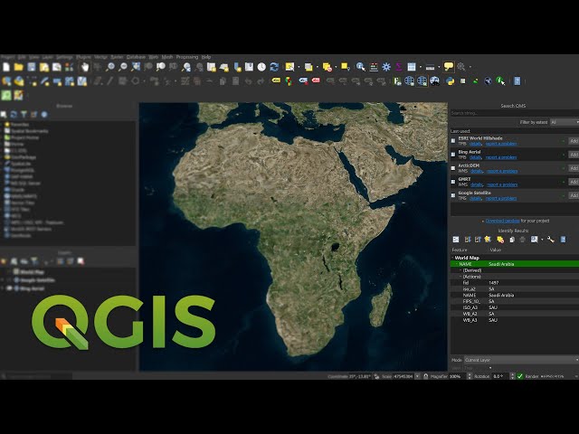Image resolution: width=579 pixels, height=434 pixels.
Task: Click the Rotation value stepper
Action: [512, 376]
